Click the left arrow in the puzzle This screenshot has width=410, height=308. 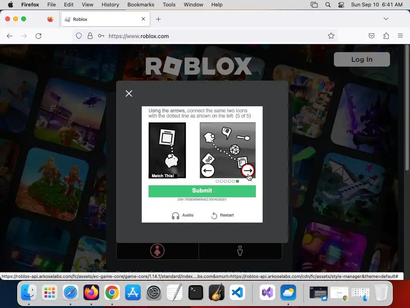click(208, 170)
